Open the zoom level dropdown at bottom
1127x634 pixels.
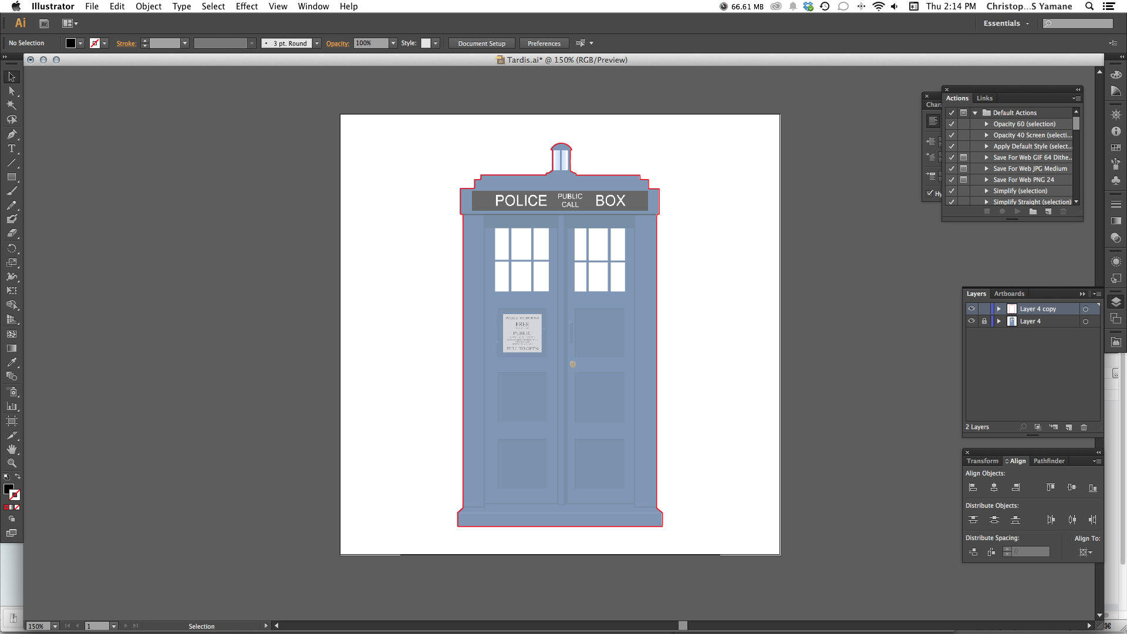[55, 626]
